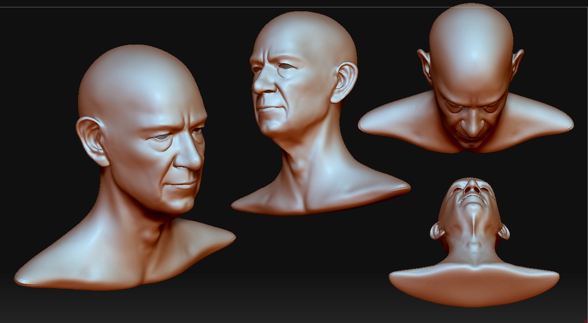
Task: Select the large three-quarter bust facing right
Action: [x=125, y=167]
